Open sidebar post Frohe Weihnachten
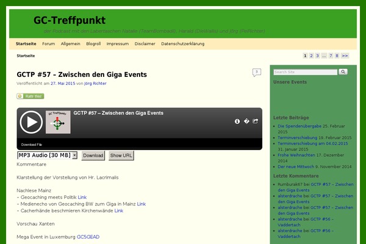Screen dimensions: 366x244 pos(296,155)
